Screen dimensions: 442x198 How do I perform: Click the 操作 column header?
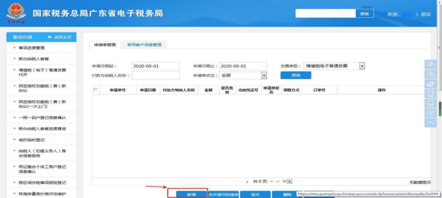point(382,90)
